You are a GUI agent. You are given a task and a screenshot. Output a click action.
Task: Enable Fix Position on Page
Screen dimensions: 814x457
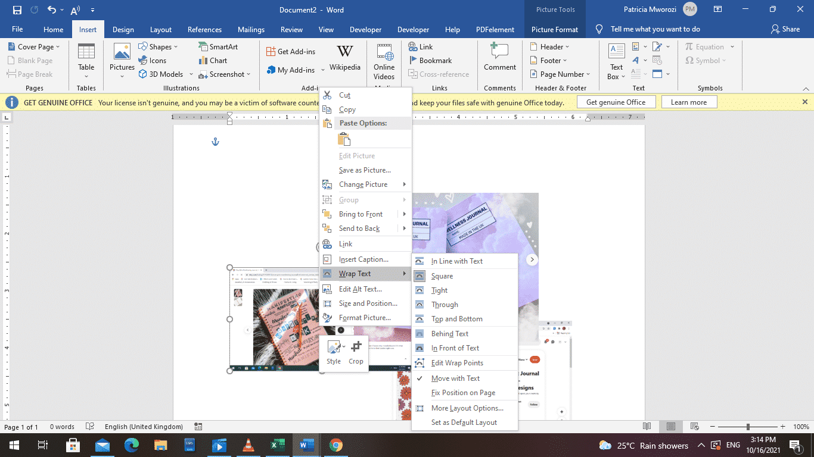click(462, 392)
